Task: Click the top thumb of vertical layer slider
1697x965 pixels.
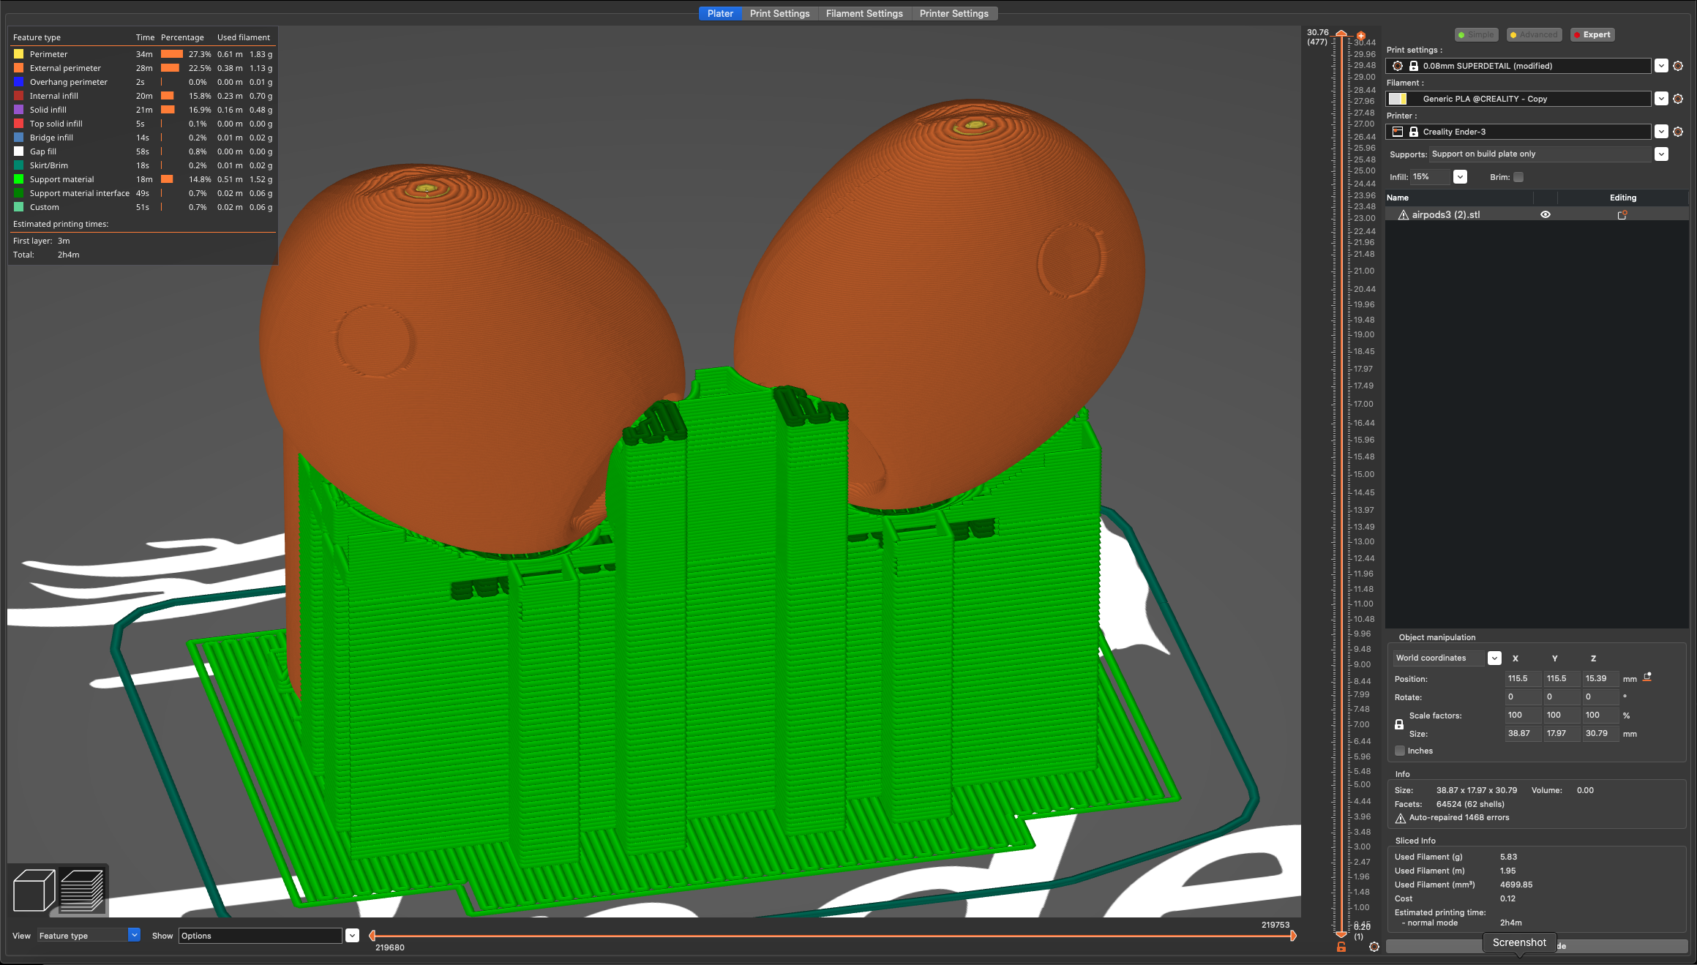Action: 1341,34
